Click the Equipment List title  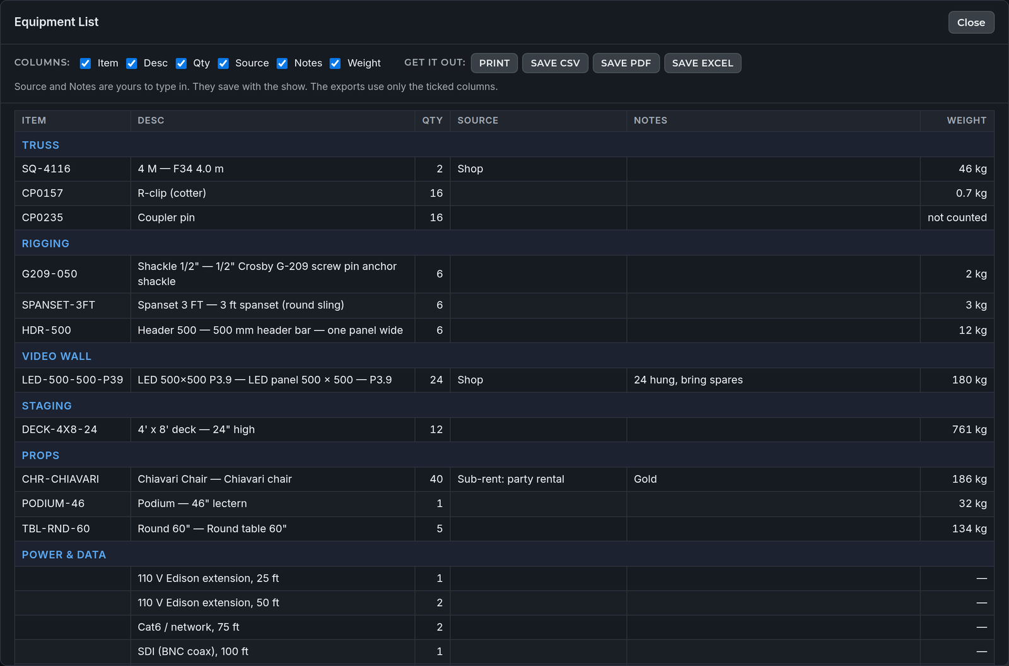click(x=56, y=22)
